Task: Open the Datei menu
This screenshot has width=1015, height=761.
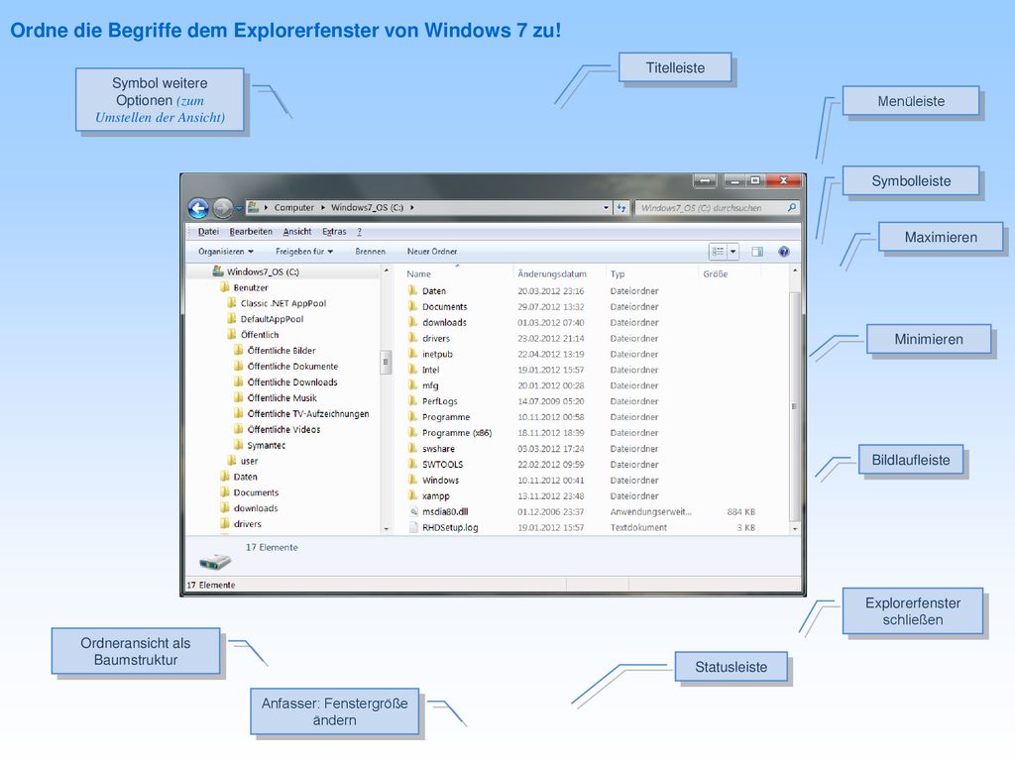Action: pos(208,232)
